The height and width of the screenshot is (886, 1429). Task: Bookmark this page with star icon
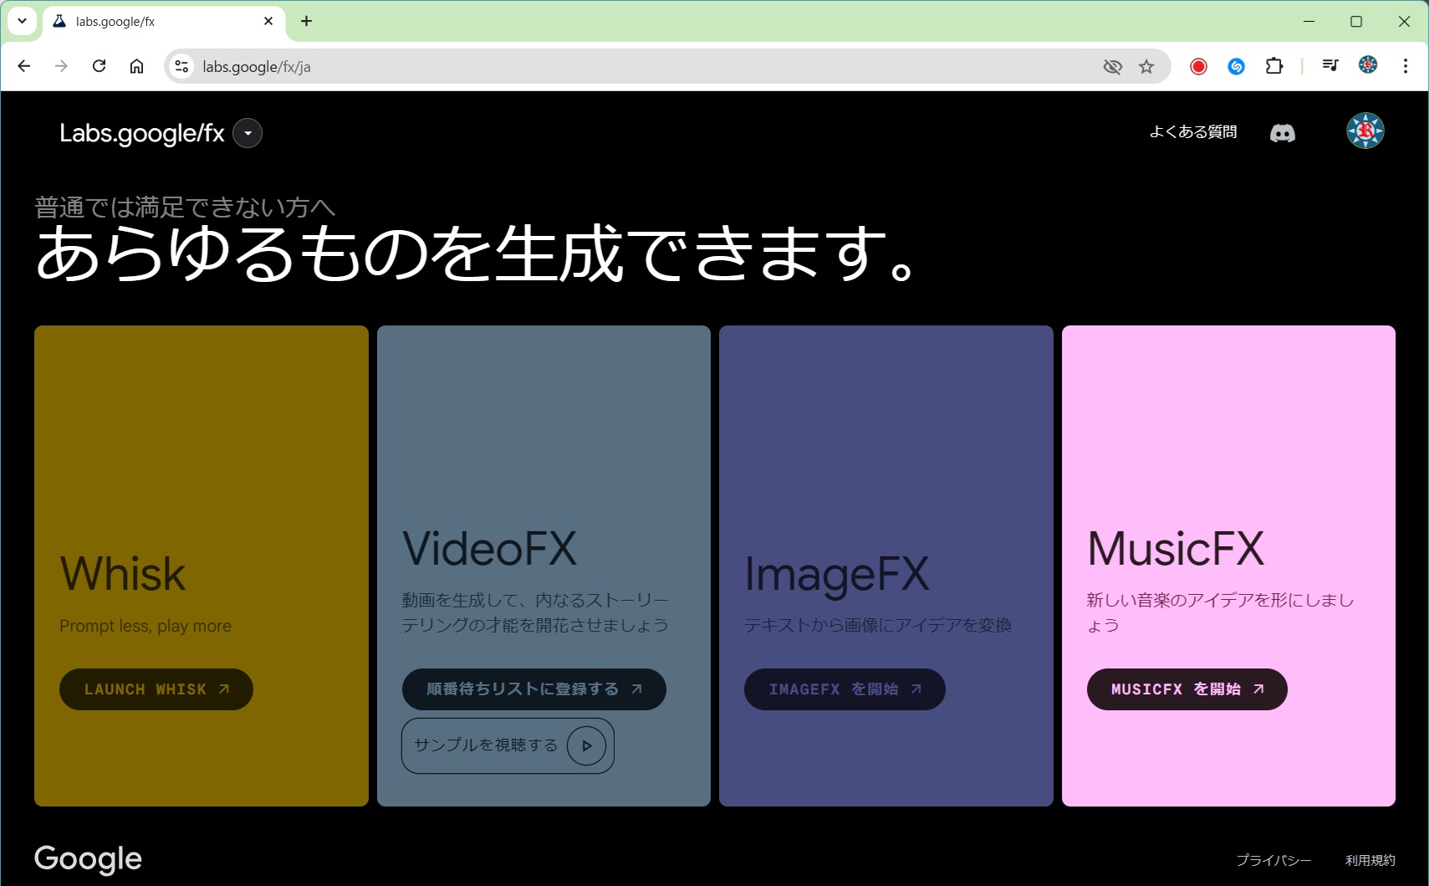[1146, 67]
